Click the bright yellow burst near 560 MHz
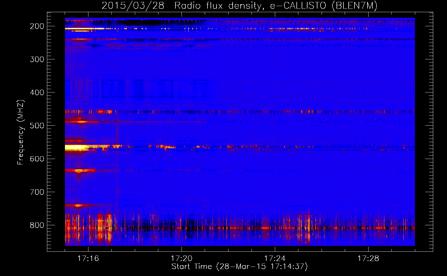This screenshot has width=447, height=276. point(77,148)
